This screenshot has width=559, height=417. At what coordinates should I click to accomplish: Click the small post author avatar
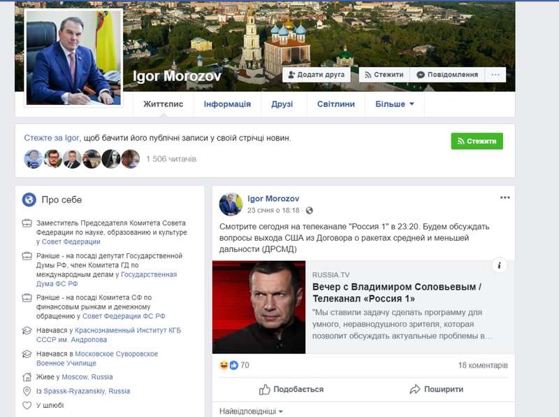point(231,204)
